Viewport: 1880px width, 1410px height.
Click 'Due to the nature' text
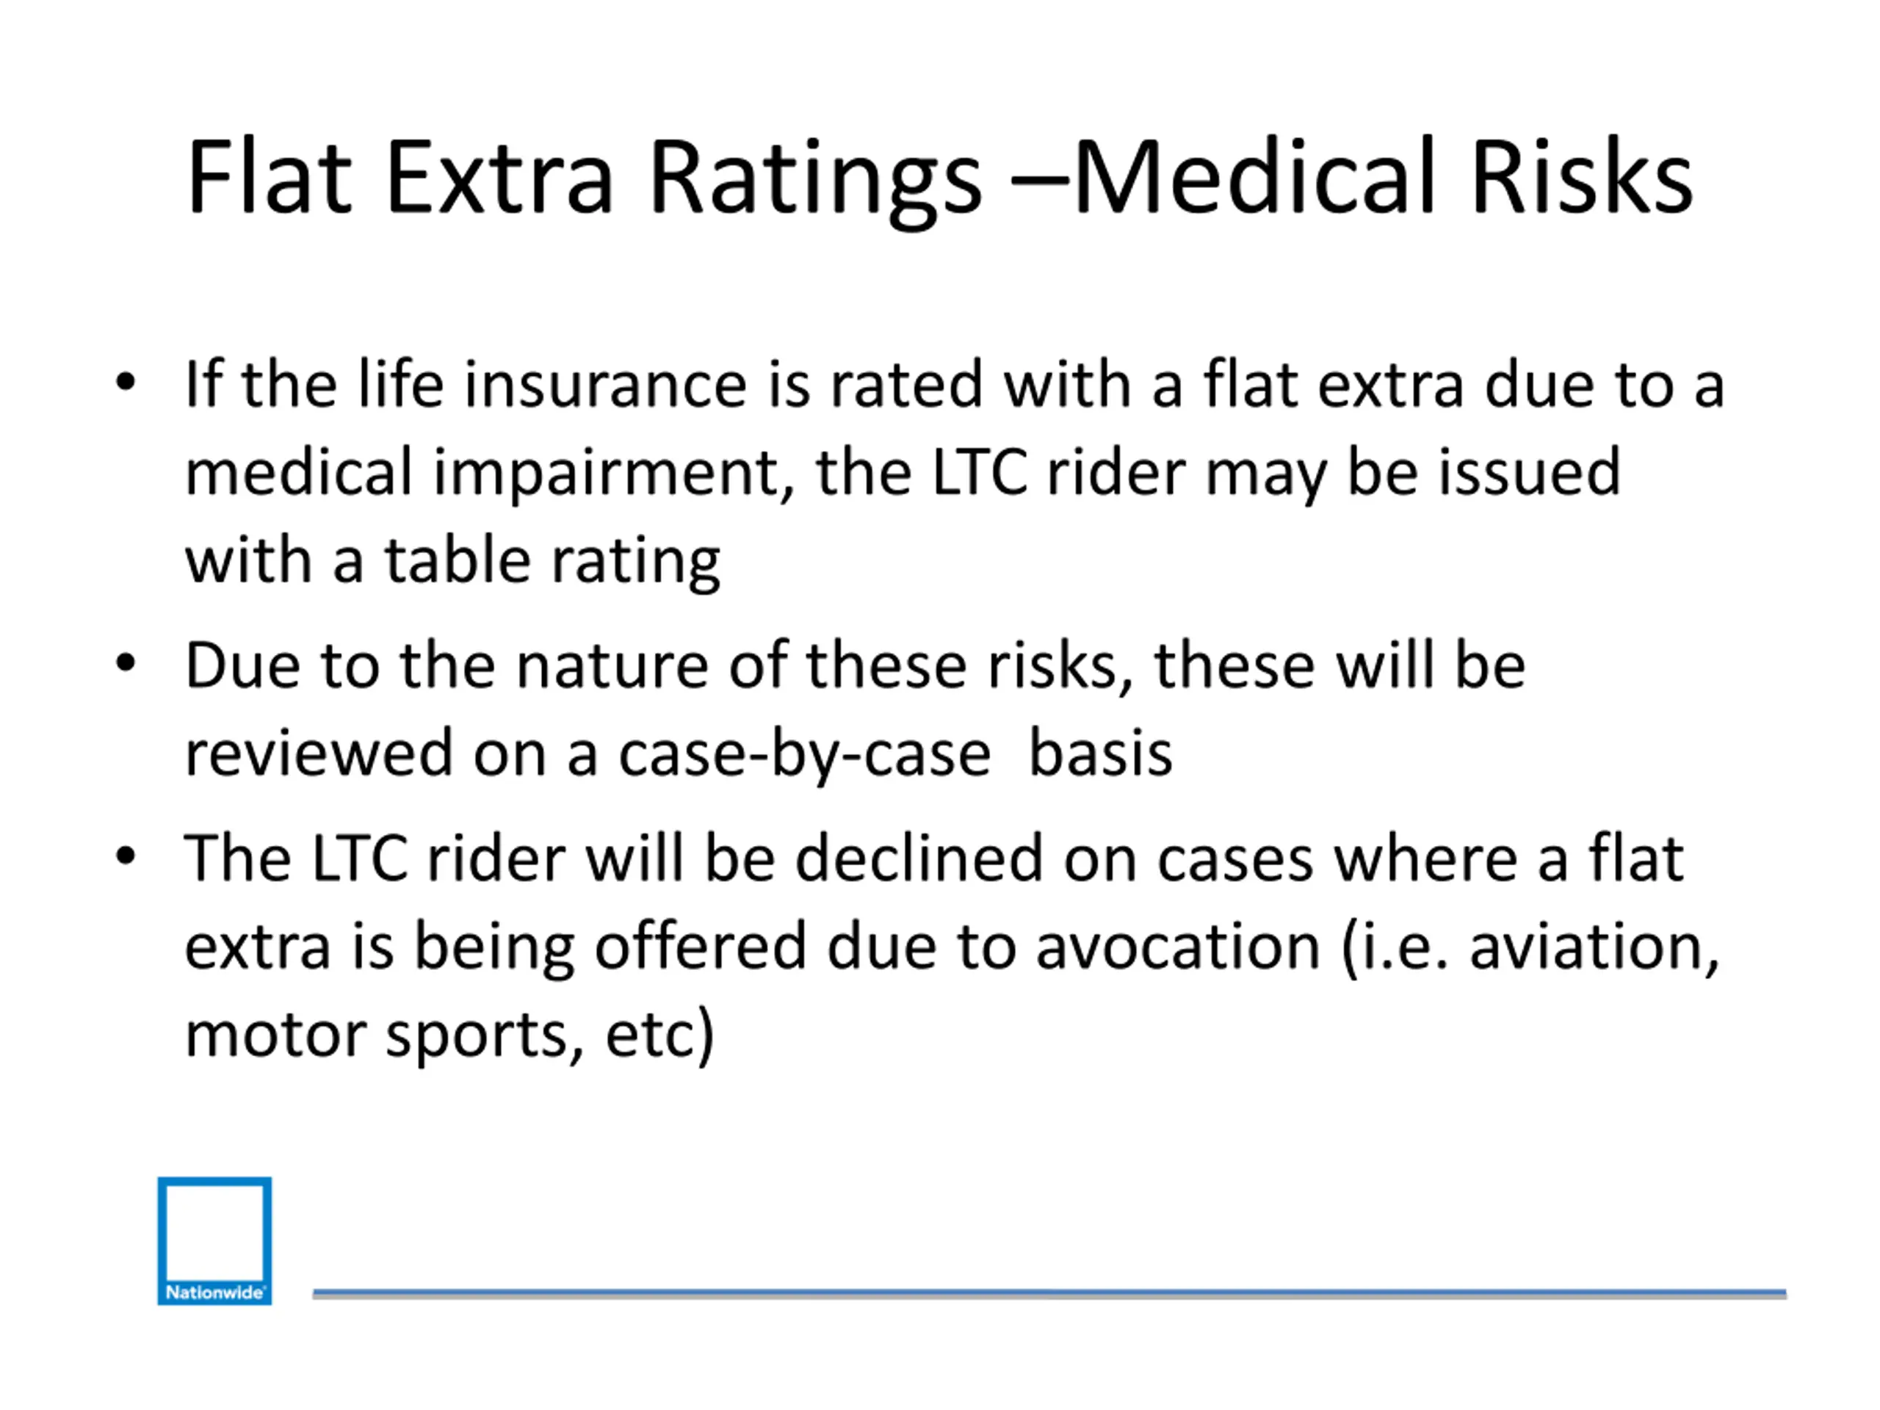coord(445,665)
